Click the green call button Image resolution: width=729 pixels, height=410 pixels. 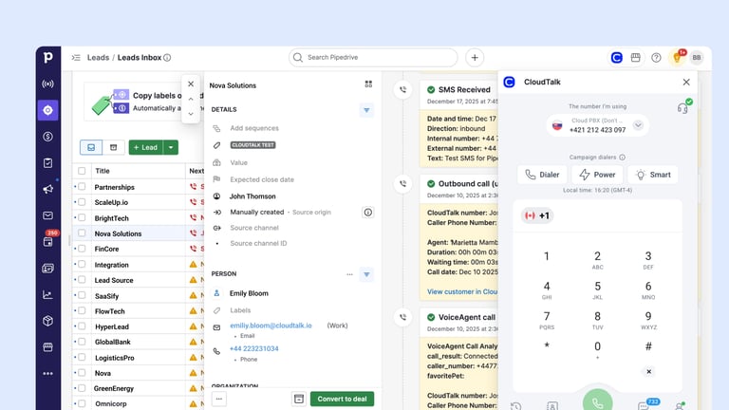pos(597,402)
